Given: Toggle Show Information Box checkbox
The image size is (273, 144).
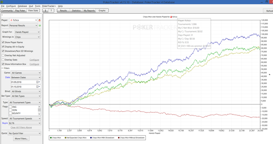Looking at the screenshot, I should tap(3, 64).
